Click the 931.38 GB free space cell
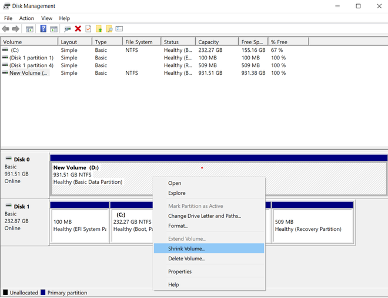The image size is (388, 298). (253, 73)
